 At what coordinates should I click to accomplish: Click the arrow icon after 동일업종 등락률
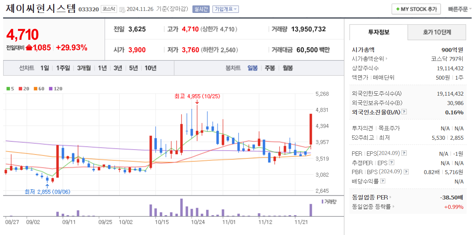[394, 207]
